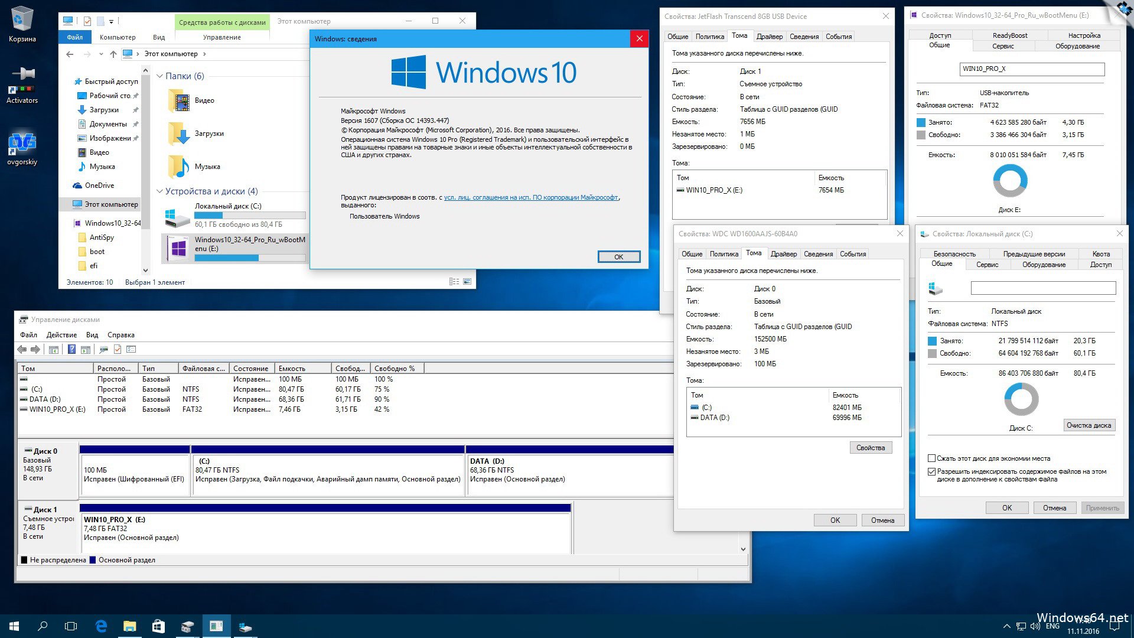Switch Explorer to large icons view
The height and width of the screenshot is (638, 1134).
click(x=467, y=282)
